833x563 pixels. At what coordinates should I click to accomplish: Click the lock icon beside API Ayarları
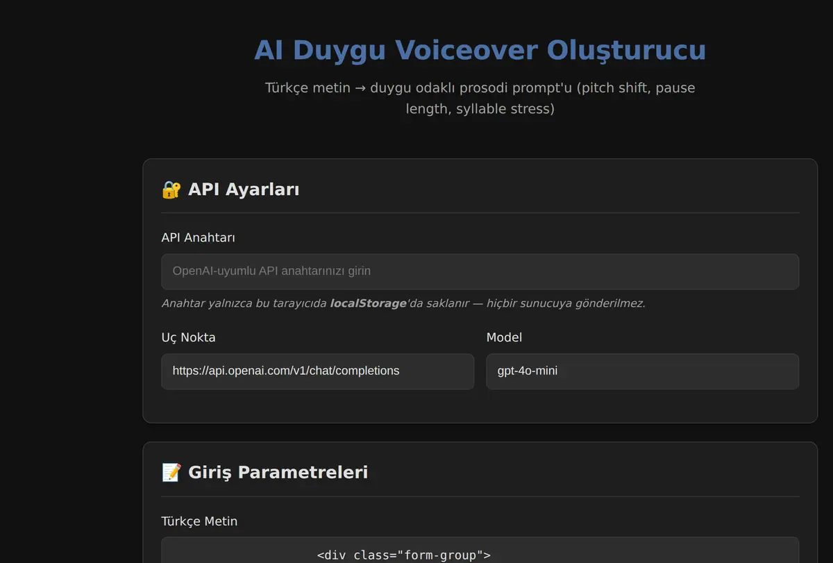click(171, 190)
